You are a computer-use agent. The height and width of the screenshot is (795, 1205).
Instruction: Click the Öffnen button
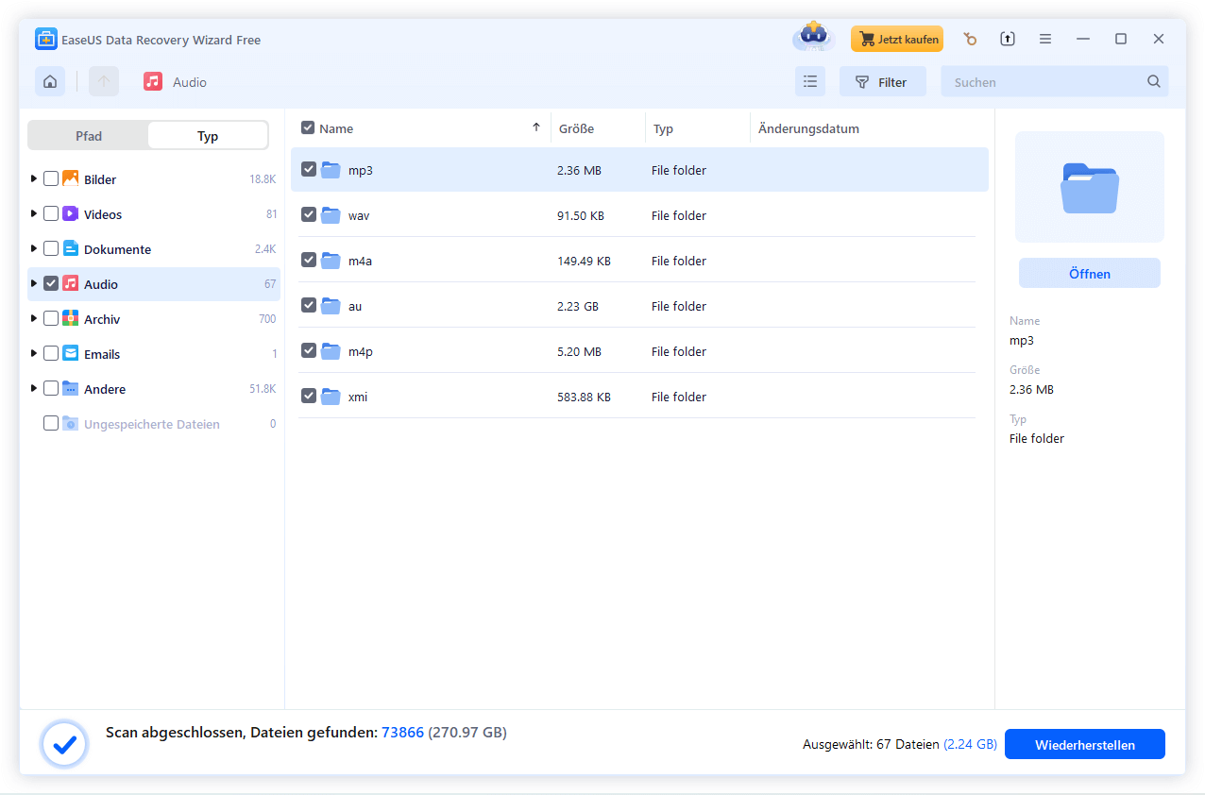coord(1089,273)
